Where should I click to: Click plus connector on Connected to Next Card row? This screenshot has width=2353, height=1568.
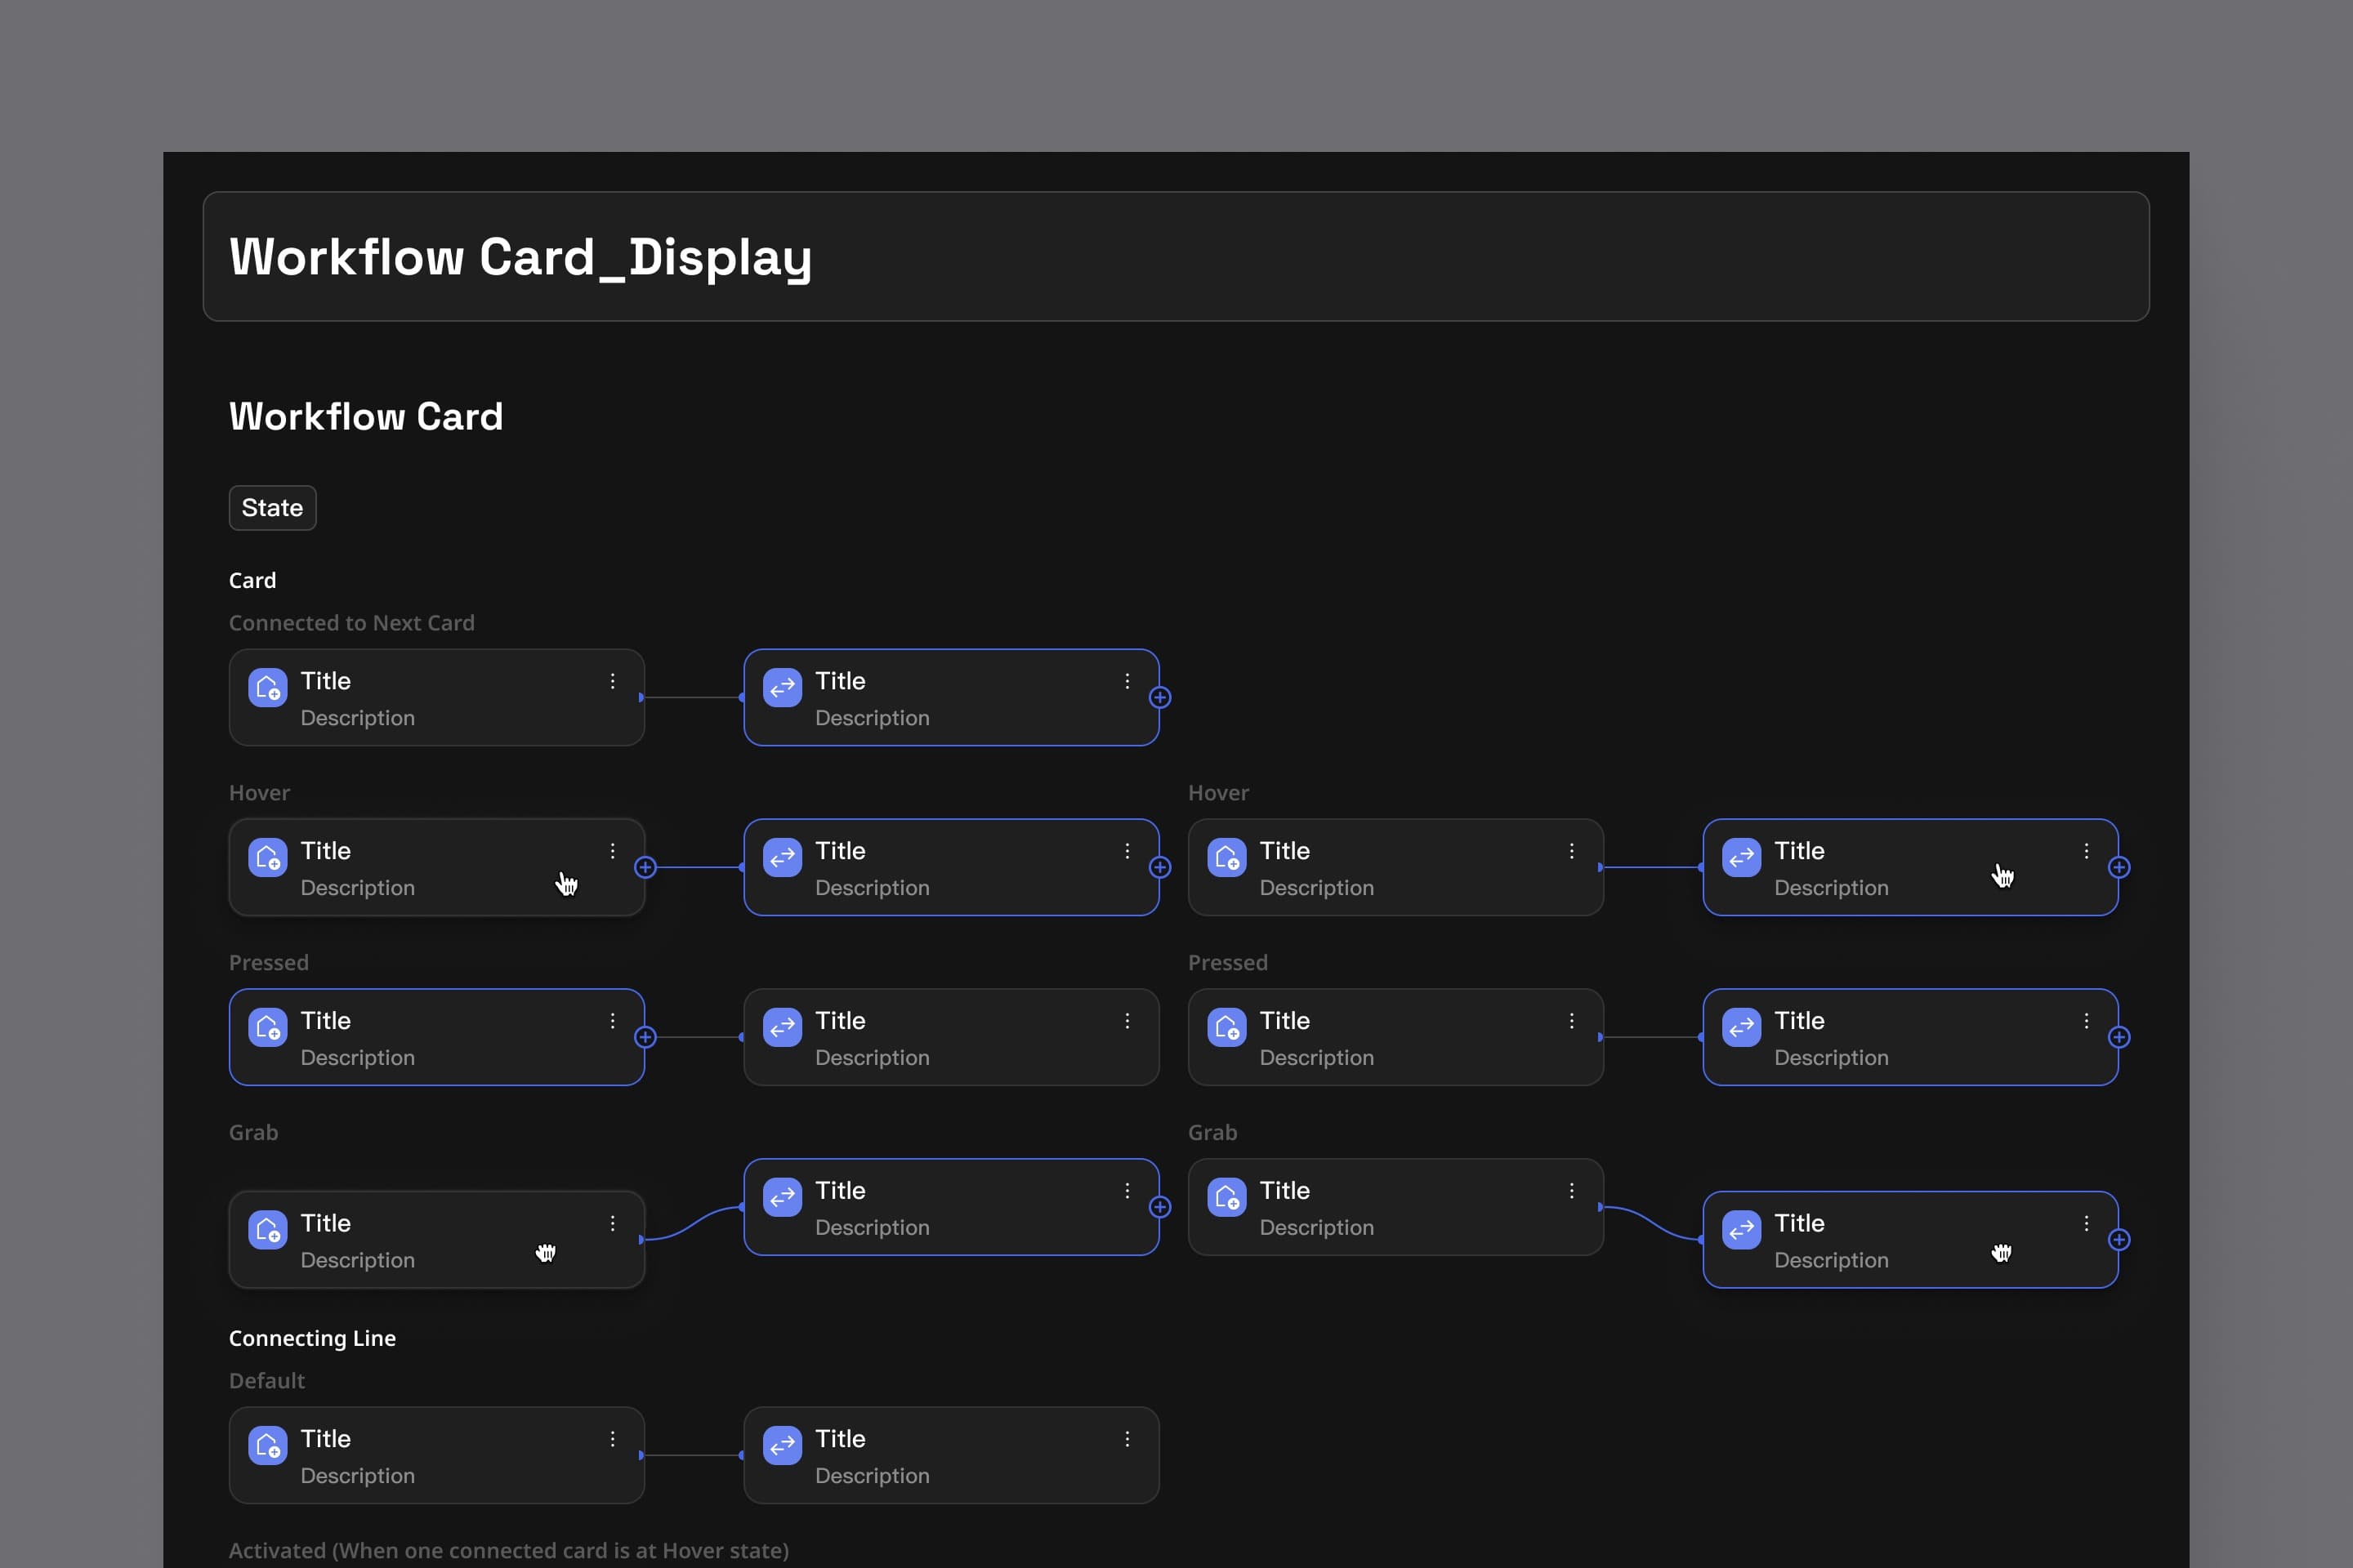click(x=1159, y=698)
